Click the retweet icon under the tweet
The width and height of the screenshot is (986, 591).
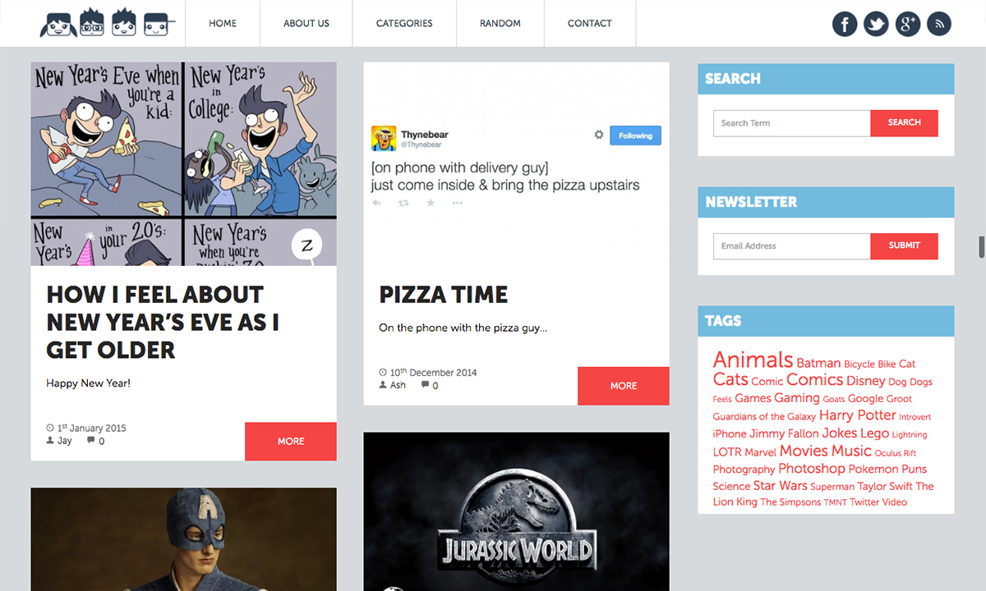coord(403,203)
